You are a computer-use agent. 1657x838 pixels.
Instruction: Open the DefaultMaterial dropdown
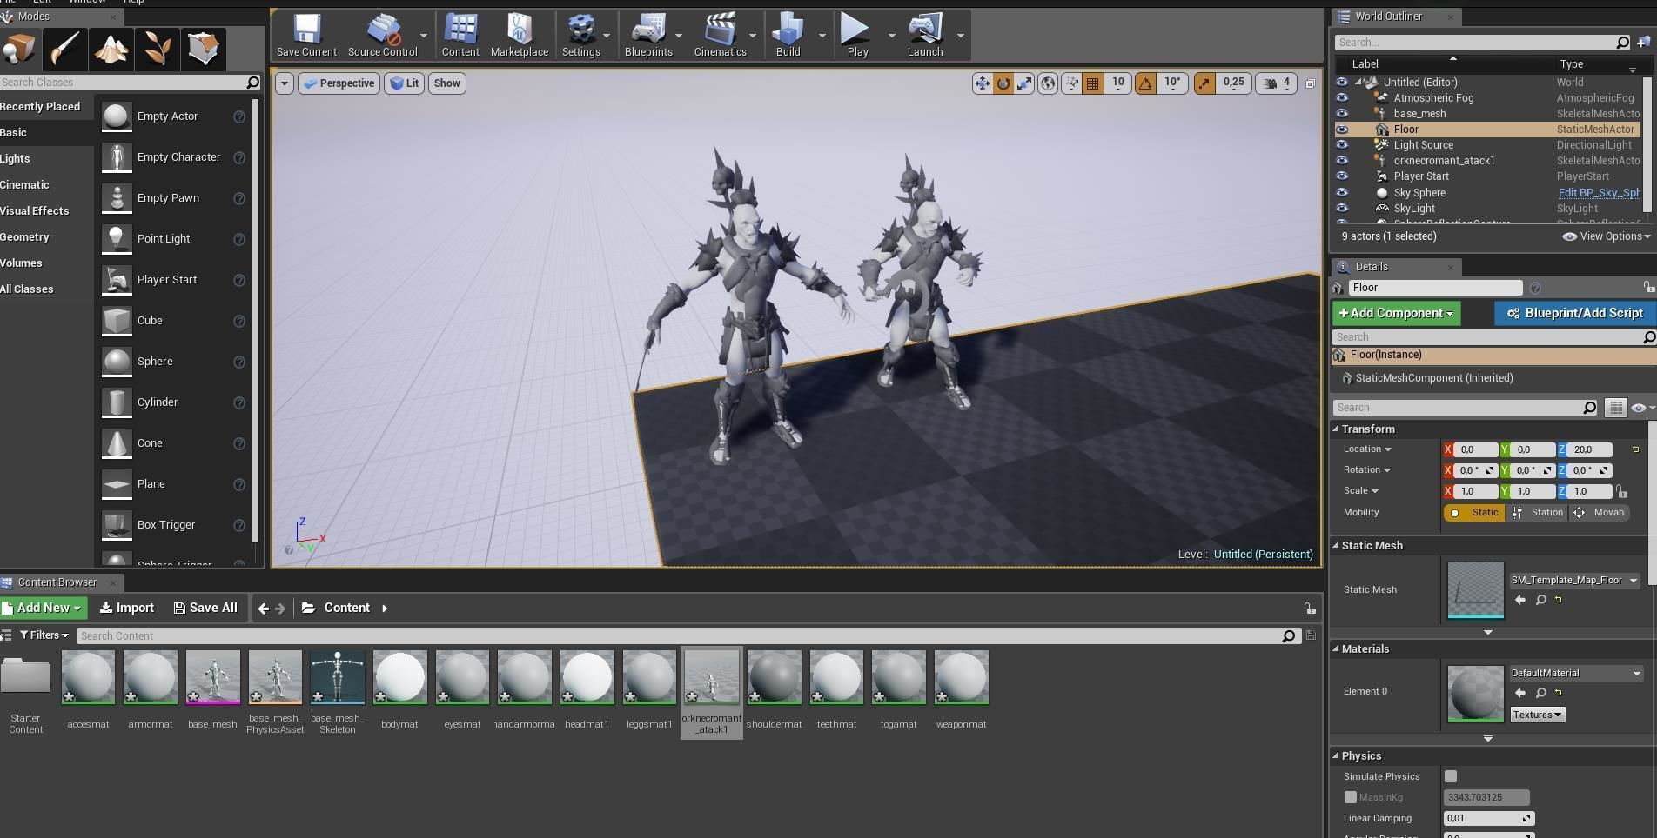pyautogui.click(x=1576, y=673)
